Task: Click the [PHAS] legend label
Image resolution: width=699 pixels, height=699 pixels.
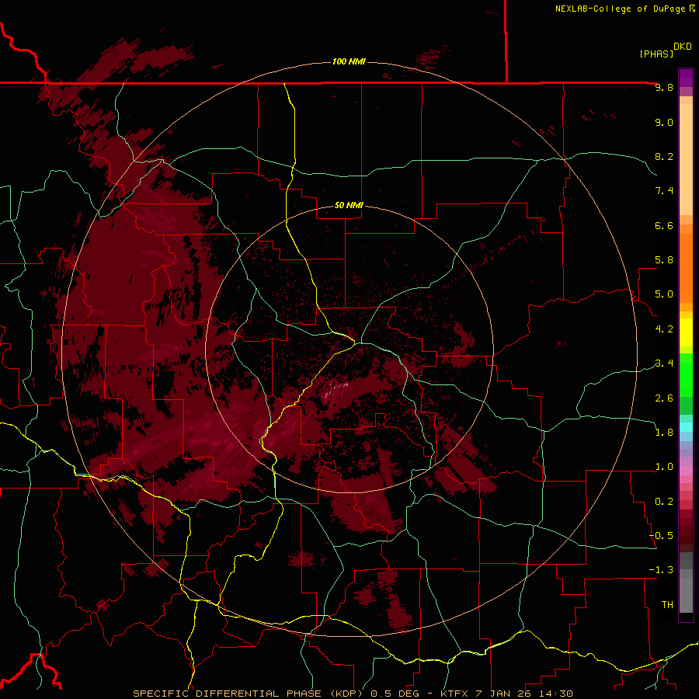Action: point(656,54)
